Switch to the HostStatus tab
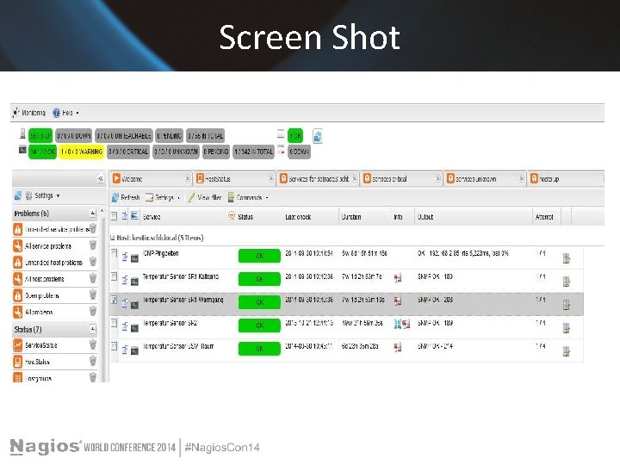This screenshot has width=620, height=465. coord(234,179)
